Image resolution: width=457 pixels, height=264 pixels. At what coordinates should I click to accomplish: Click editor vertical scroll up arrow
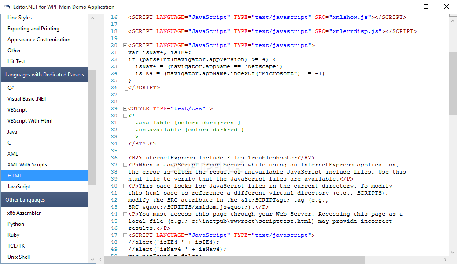tap(453, 21)
